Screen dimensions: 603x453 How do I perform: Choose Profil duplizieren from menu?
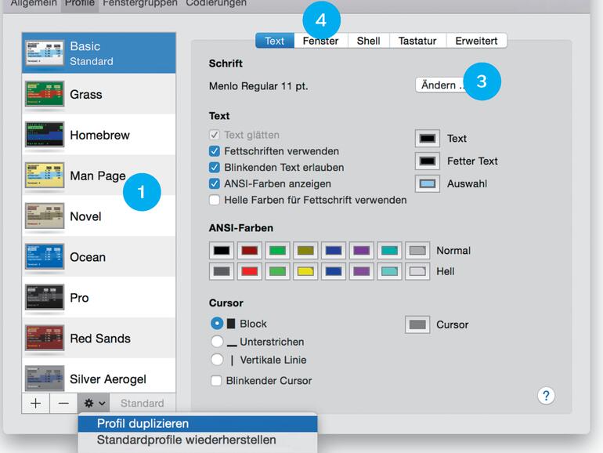pyautogui.click(x=197, y=423)
